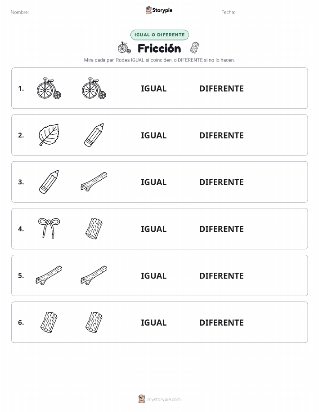
Task: Click the bicycle icon beside the Fricción title
Action: pos(124,48)
